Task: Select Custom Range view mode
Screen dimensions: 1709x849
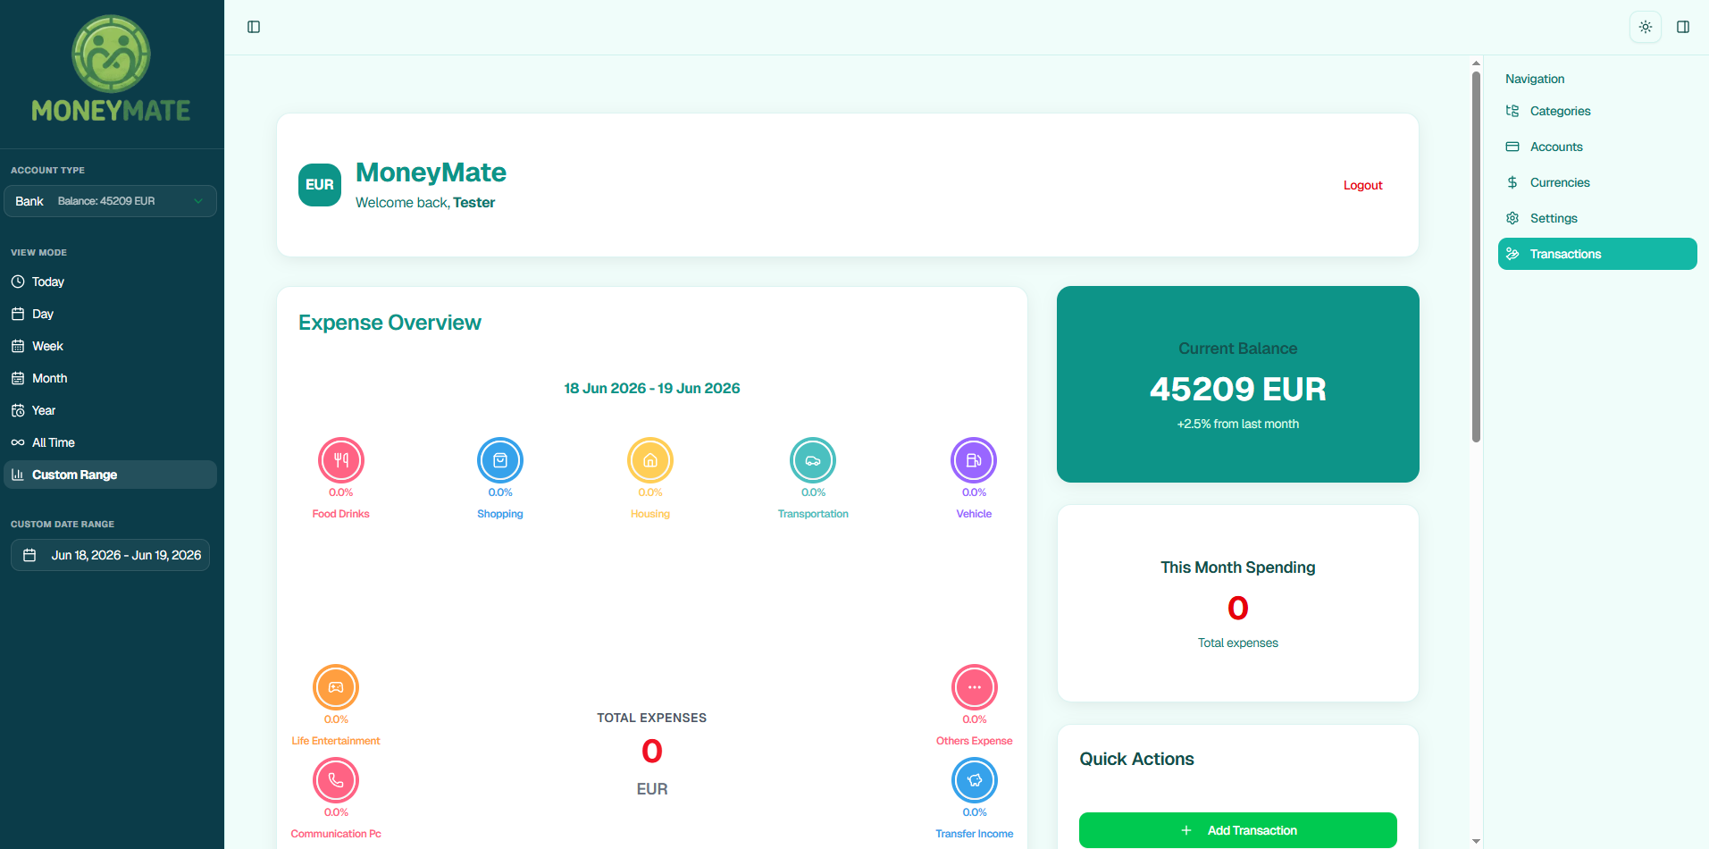Action: coord(111,475)
